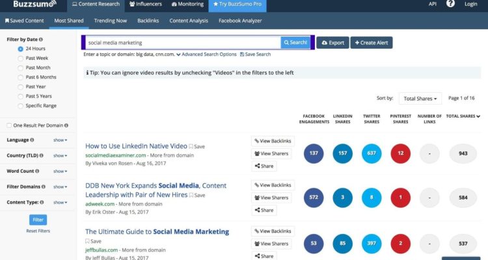The height and width of the screenshot is (260, 488).
Task: Switch to Trending Now tab
Action: point(111,21)
